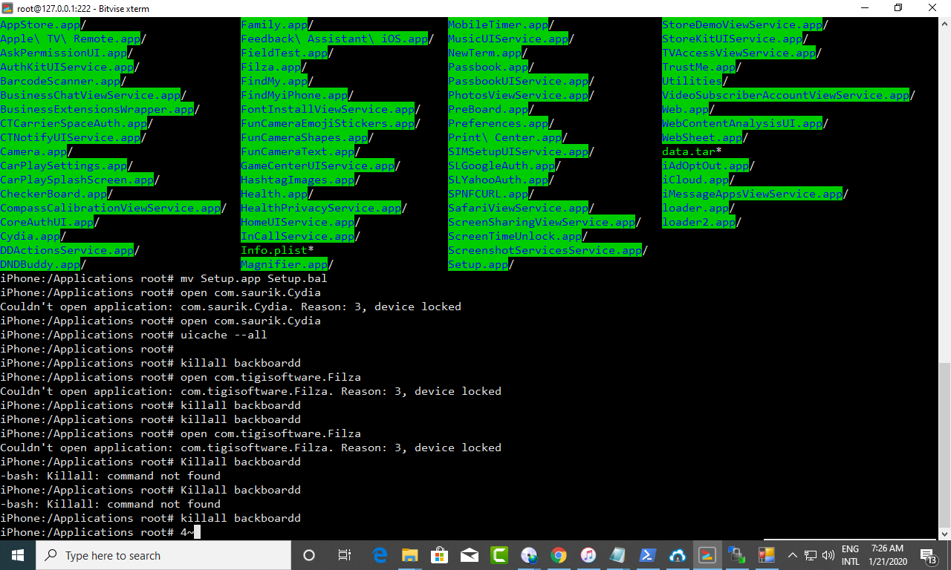Open the ENG INTL language switcher
This screenshot has width=951, height=570.
(851, 555)
